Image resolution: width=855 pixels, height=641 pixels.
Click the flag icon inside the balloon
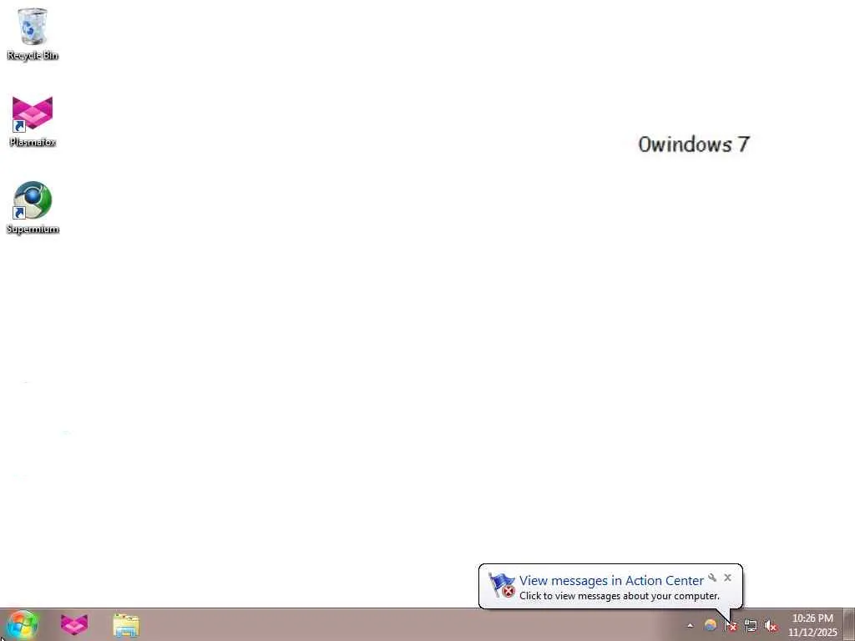click(x=501, y=585)
